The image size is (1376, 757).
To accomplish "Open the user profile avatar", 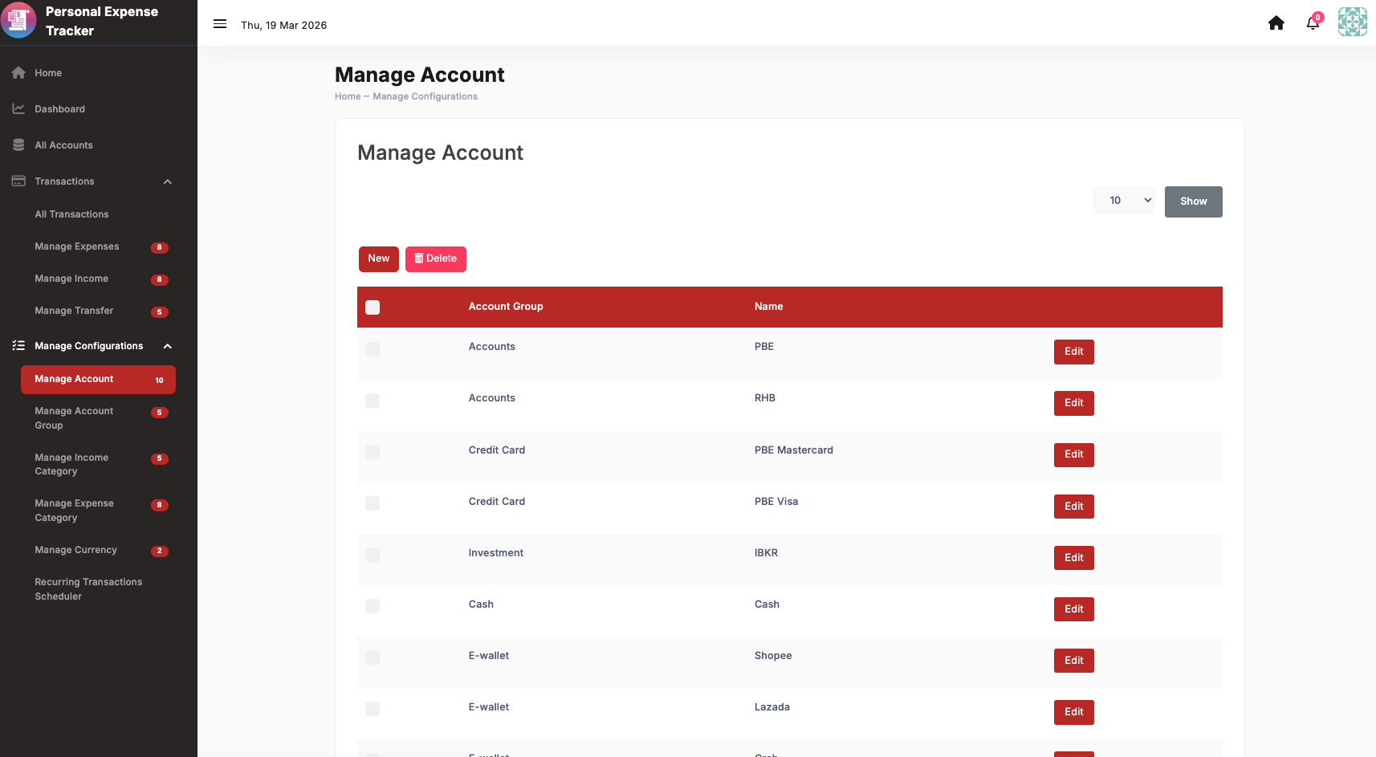I will pyautogui.click(x=1353, y=22).
